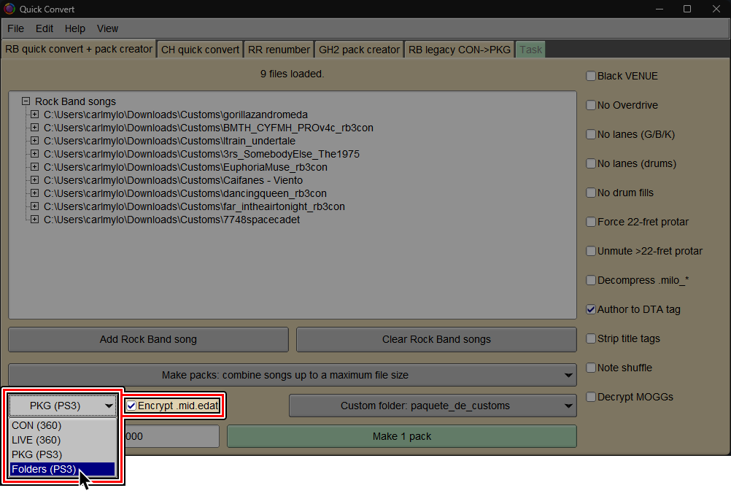Collapse the Rock Band songs tree root

(26, 101)
